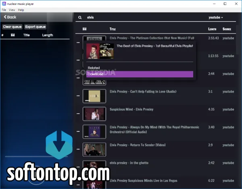Select 'Elvis Presley - Return To Sender [Video]'

(138, 145)
